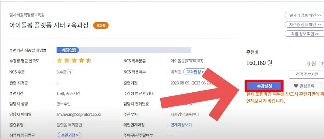This screenshot has width=324, height=139.
Task: Click the heart icon on 관심등록
Action: (x=296, y=86)
